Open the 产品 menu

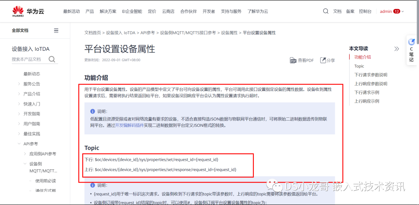coord(90,12)
